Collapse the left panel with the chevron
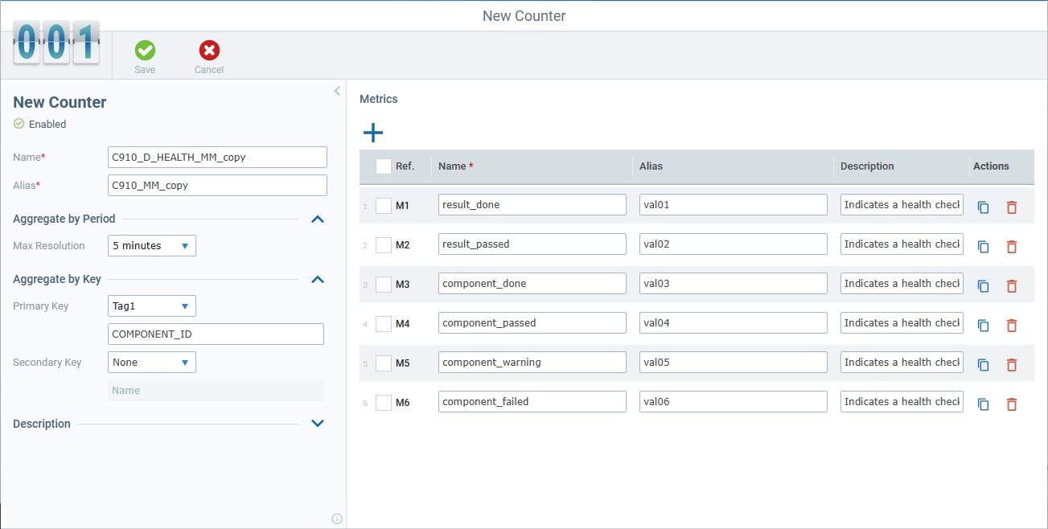Viewport: 1048px width, 529px height. click(x=336, y=91)
